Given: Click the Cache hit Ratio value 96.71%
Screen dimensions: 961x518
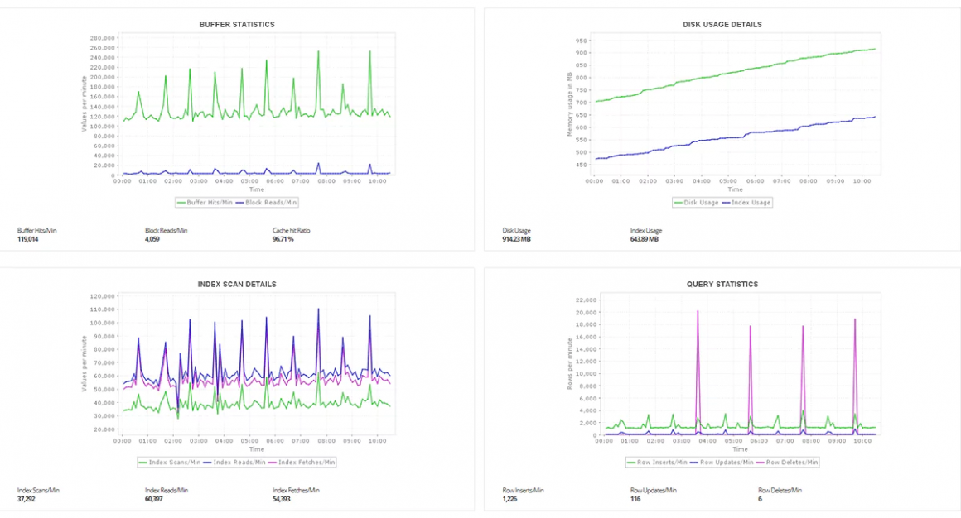Looking at the screenshot, I should (x=283, y=237).
